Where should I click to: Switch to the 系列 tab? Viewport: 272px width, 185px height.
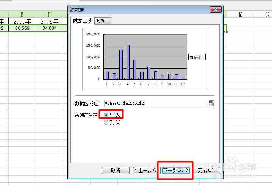103,21
